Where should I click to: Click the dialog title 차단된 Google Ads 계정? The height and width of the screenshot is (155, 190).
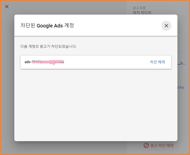pos(47,26)
